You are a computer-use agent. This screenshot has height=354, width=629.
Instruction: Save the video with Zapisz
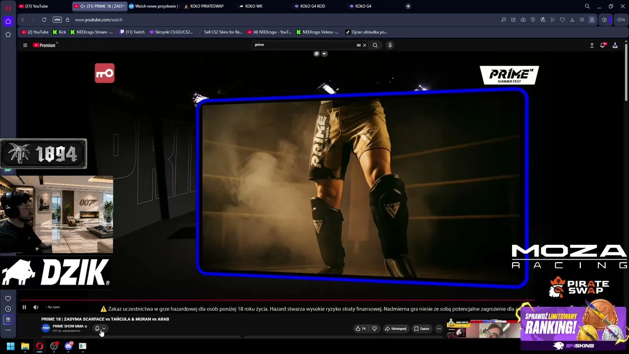(422, 328)
